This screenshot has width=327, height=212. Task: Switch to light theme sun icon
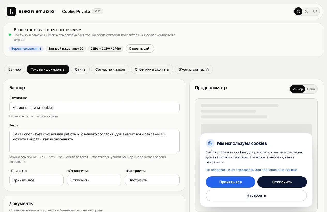(298, 11)
